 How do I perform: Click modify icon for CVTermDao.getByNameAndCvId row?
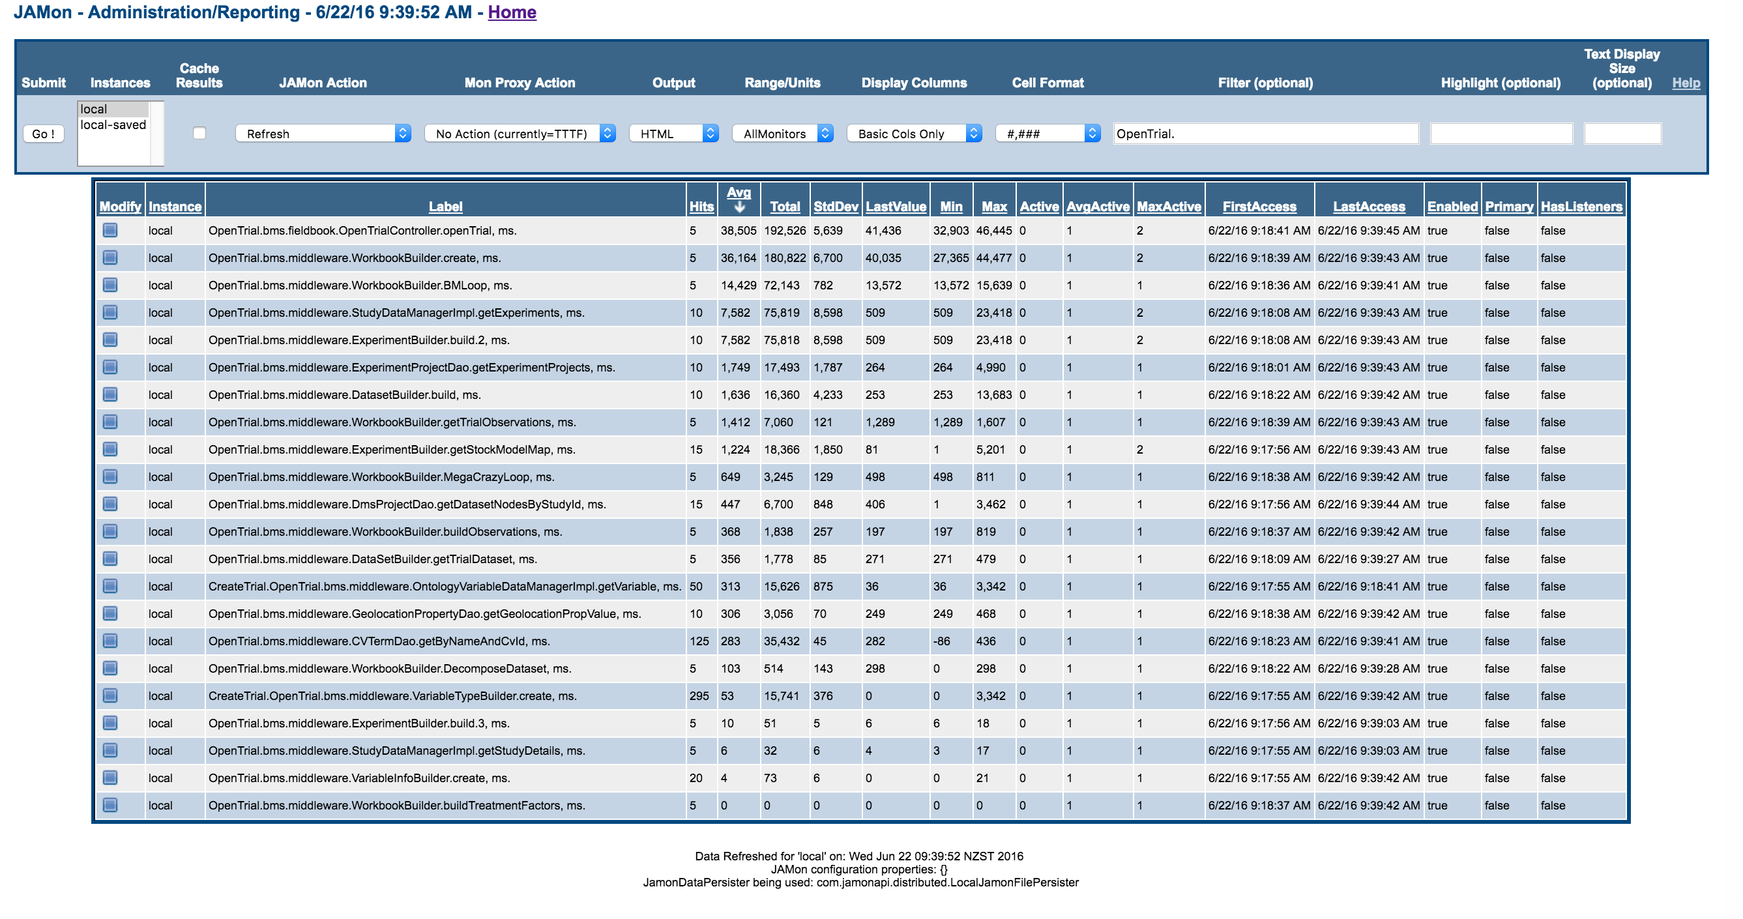(110, 641)
